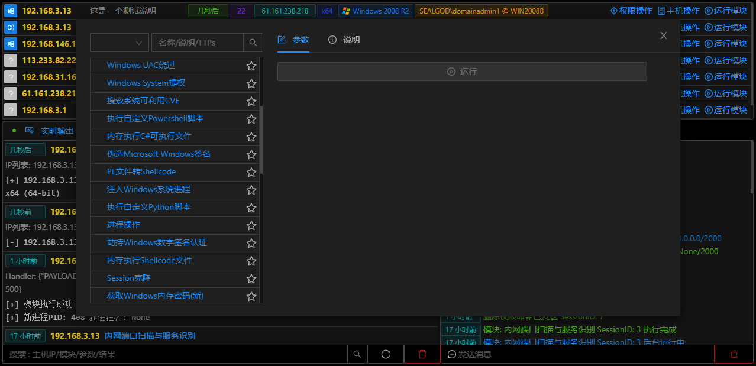Favorite the Windows UAC绕过 module star
This screenshot has height=366, width=756.
click(251, 66)
